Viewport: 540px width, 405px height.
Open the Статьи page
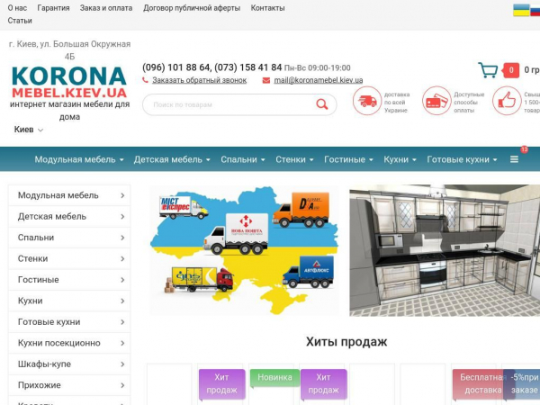pyautogui.click(x=20, y=21)
